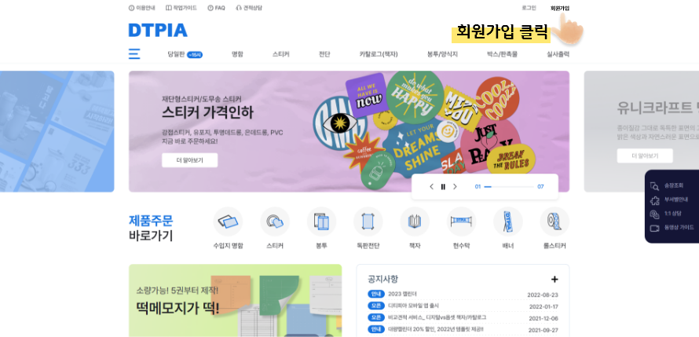Open the 카탈로그(책자) menu item
The image size is (699, 337).
379,54
